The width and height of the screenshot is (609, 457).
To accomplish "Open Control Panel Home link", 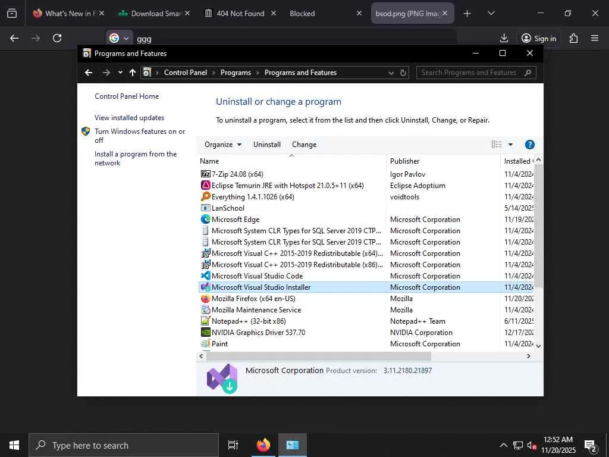I will [x=127, y=96].
